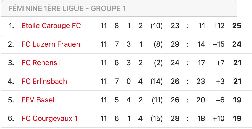Click the Féminine 1ère Ligue Groupe 1 header
Viewport: 252px width, 129px height.
coord(67,8)
